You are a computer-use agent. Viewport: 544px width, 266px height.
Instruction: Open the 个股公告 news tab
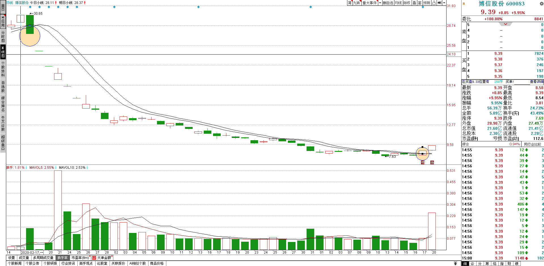[32, 263]
